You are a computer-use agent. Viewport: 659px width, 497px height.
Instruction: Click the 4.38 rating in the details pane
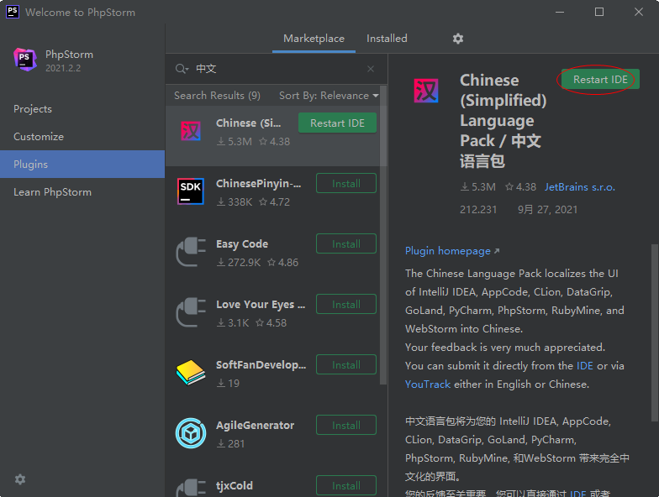(521, 186)
